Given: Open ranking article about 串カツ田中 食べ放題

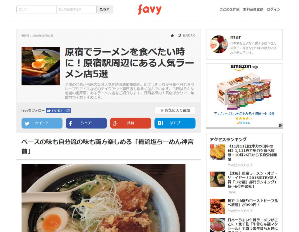Looking at the screenshot, I should pos(252,153).
